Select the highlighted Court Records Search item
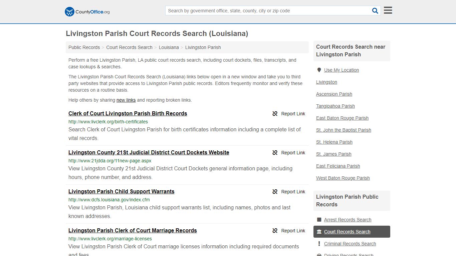The image size is (456, 256). 352,232
